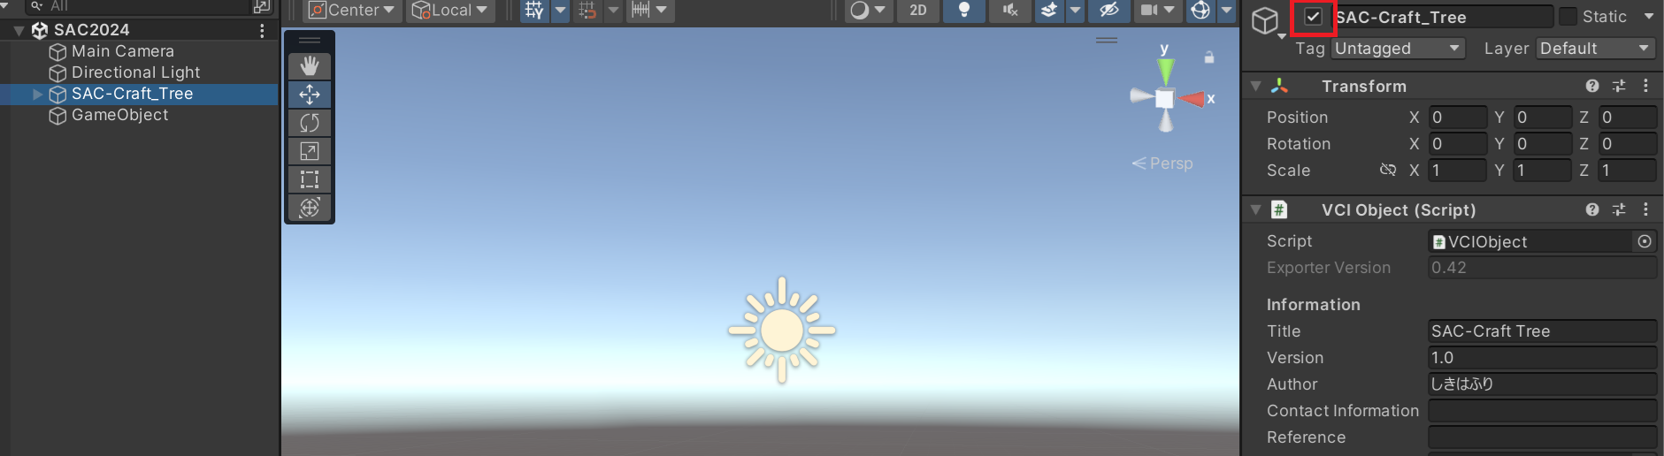Toggle constrained proportions link for Scale
This screenshot has height=456, width=1664.
click(1388, 170)
